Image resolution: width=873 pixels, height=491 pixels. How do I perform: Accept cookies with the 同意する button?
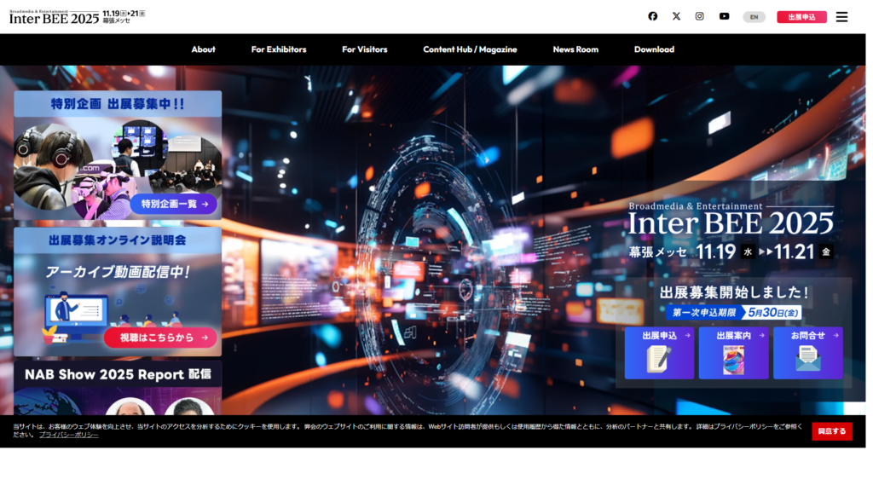pos(832,430)
